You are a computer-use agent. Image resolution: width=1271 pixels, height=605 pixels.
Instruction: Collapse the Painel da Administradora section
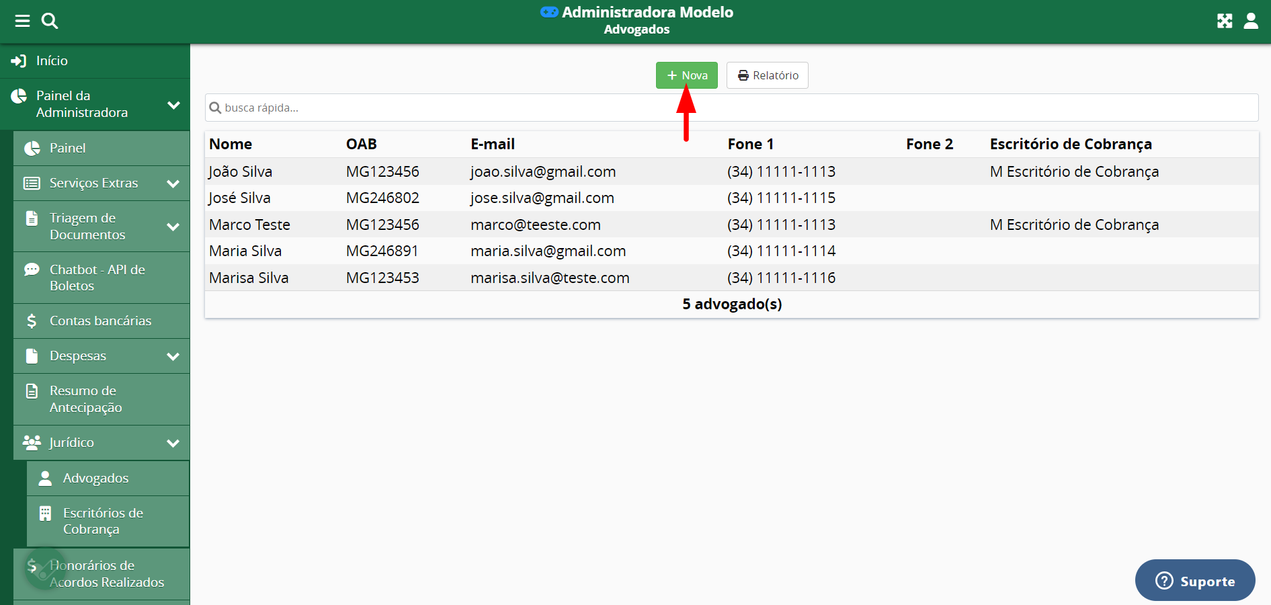click(x=173, y=105)
